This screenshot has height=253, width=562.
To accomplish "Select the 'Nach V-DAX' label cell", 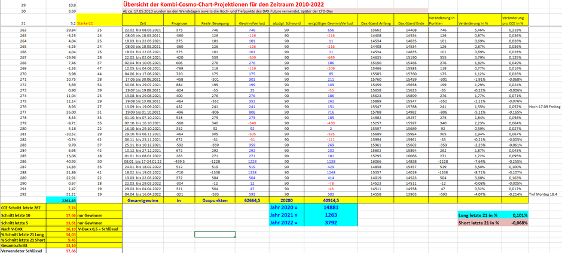I will click(x=23, y=228).
